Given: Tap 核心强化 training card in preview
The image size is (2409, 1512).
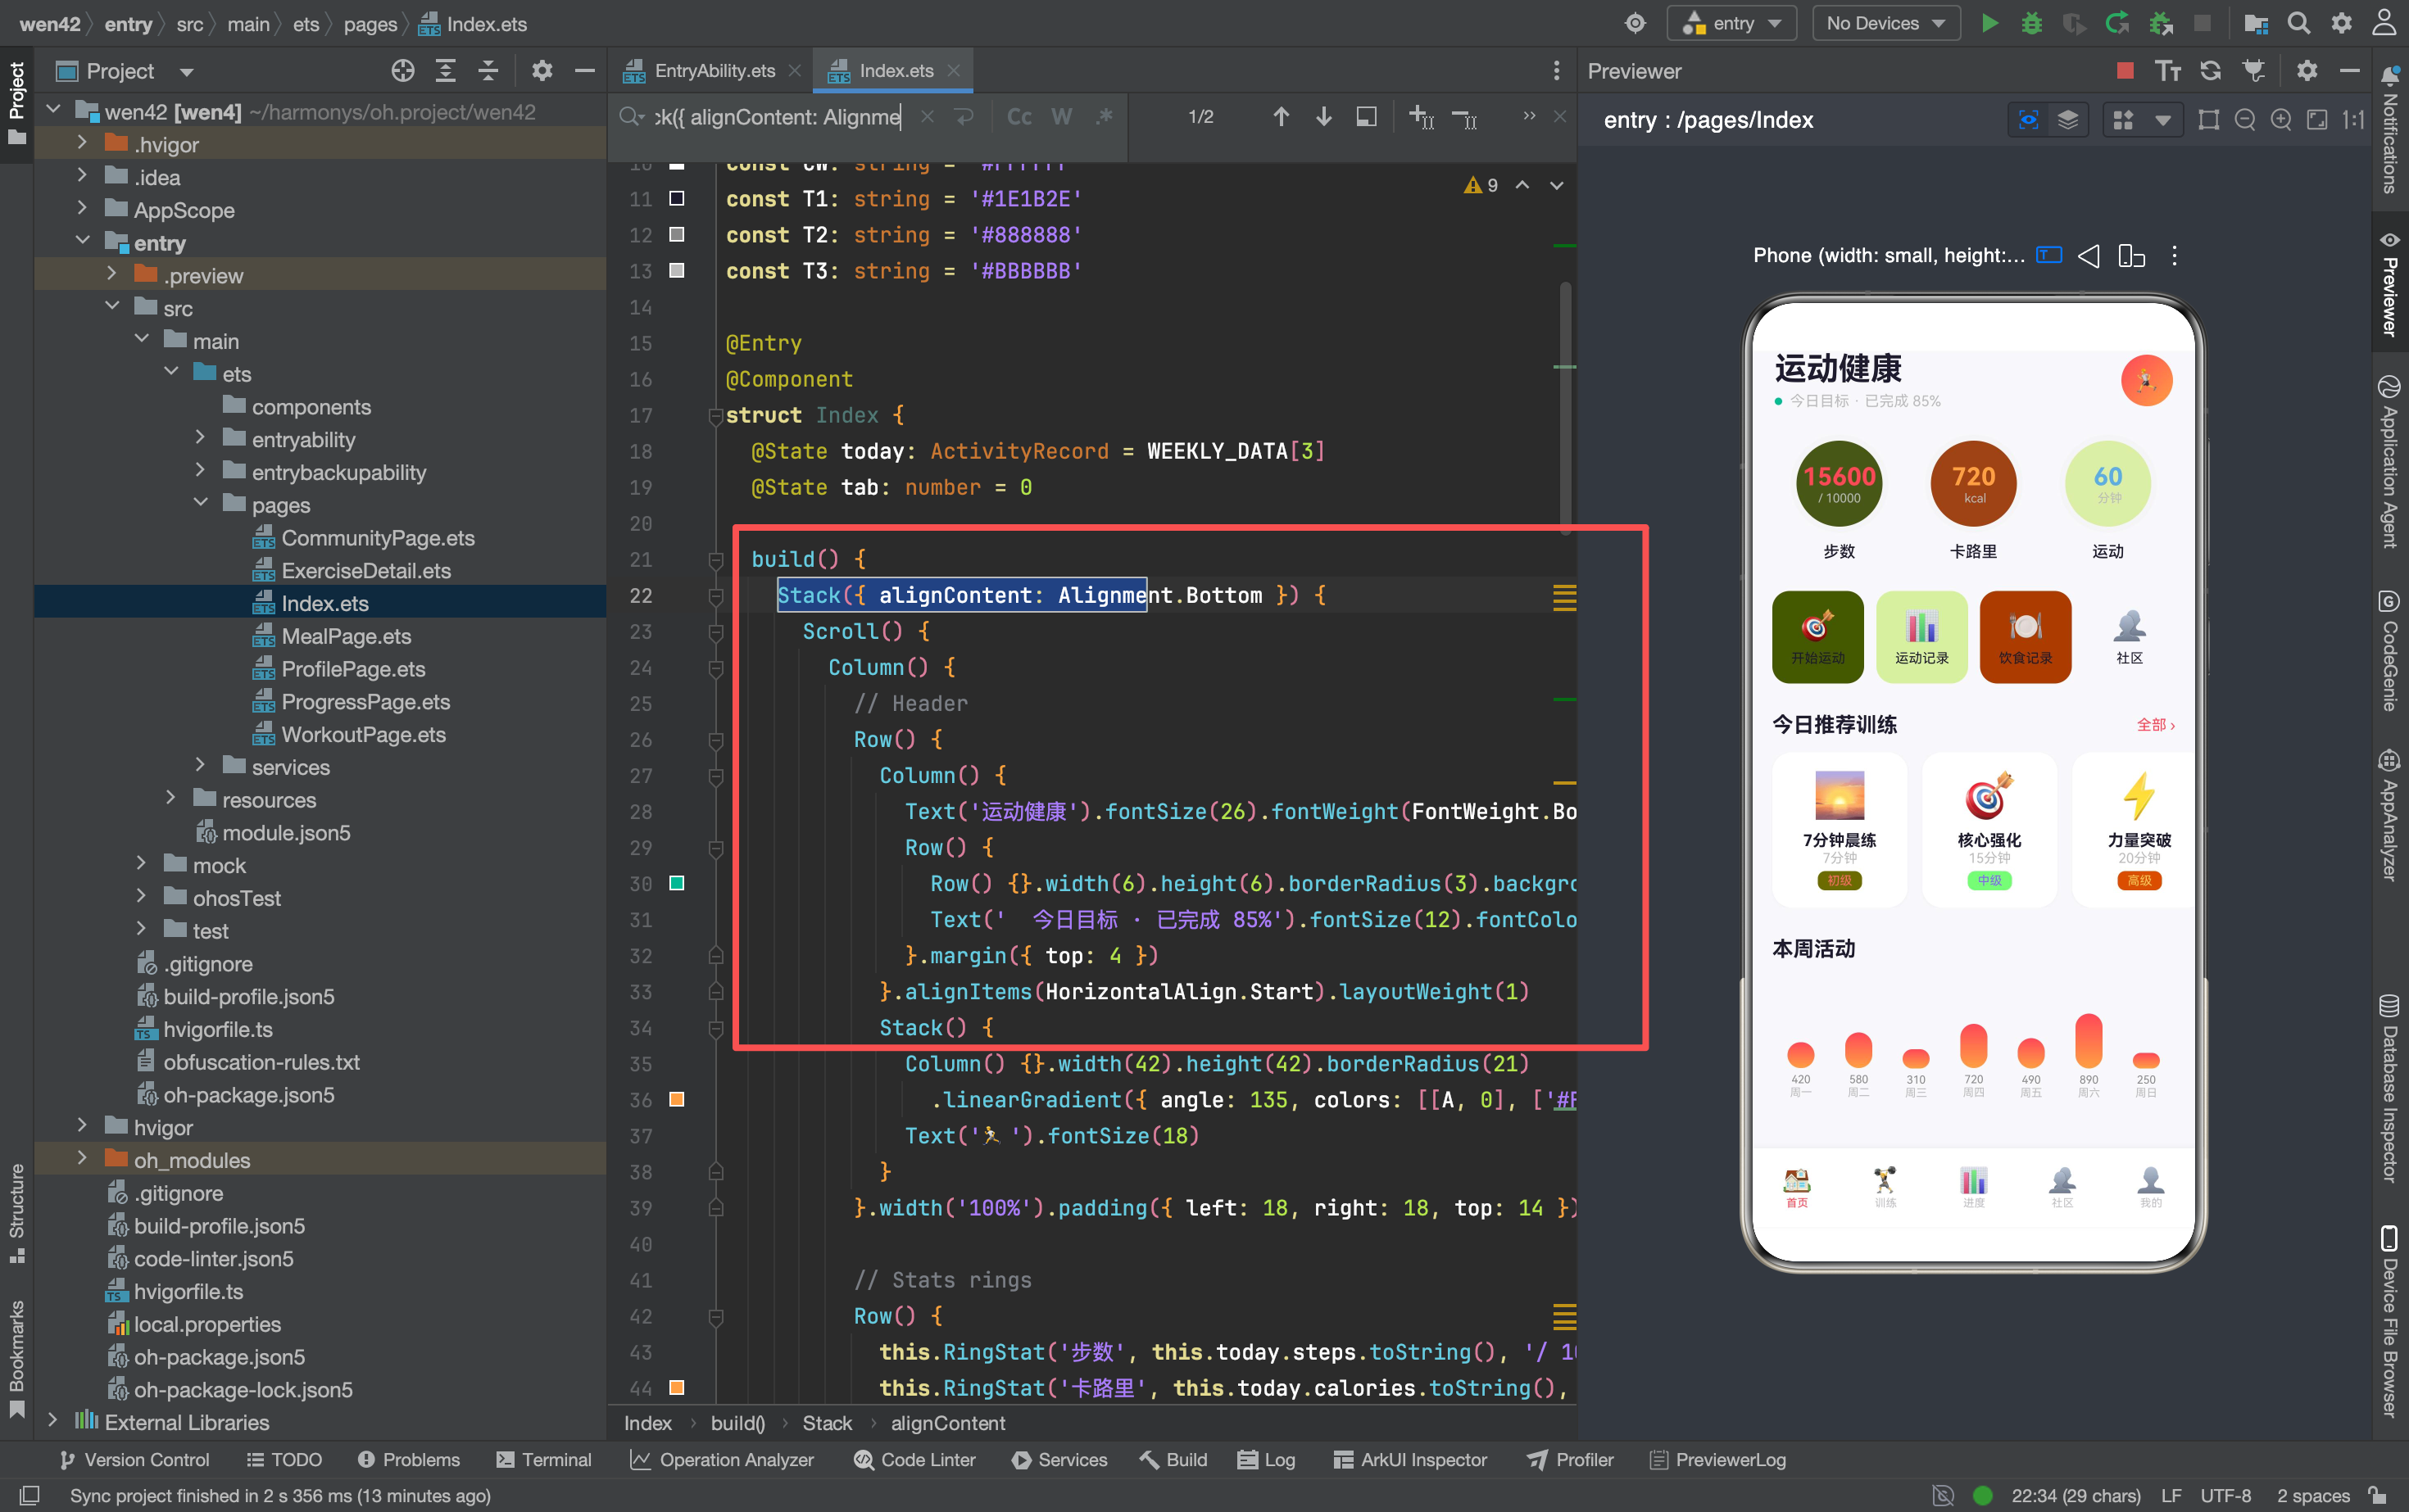Looking at the screenshot, I should 1989,829.
